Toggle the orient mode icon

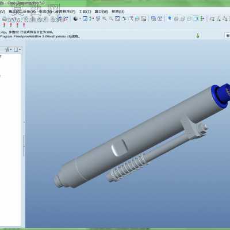[x=98, y=18]
